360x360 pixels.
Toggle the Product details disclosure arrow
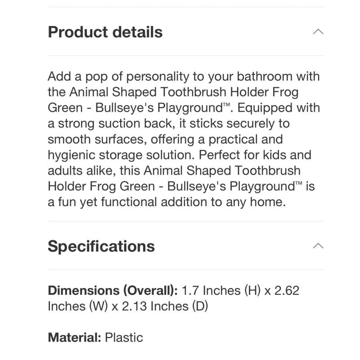tap(319, 31)
